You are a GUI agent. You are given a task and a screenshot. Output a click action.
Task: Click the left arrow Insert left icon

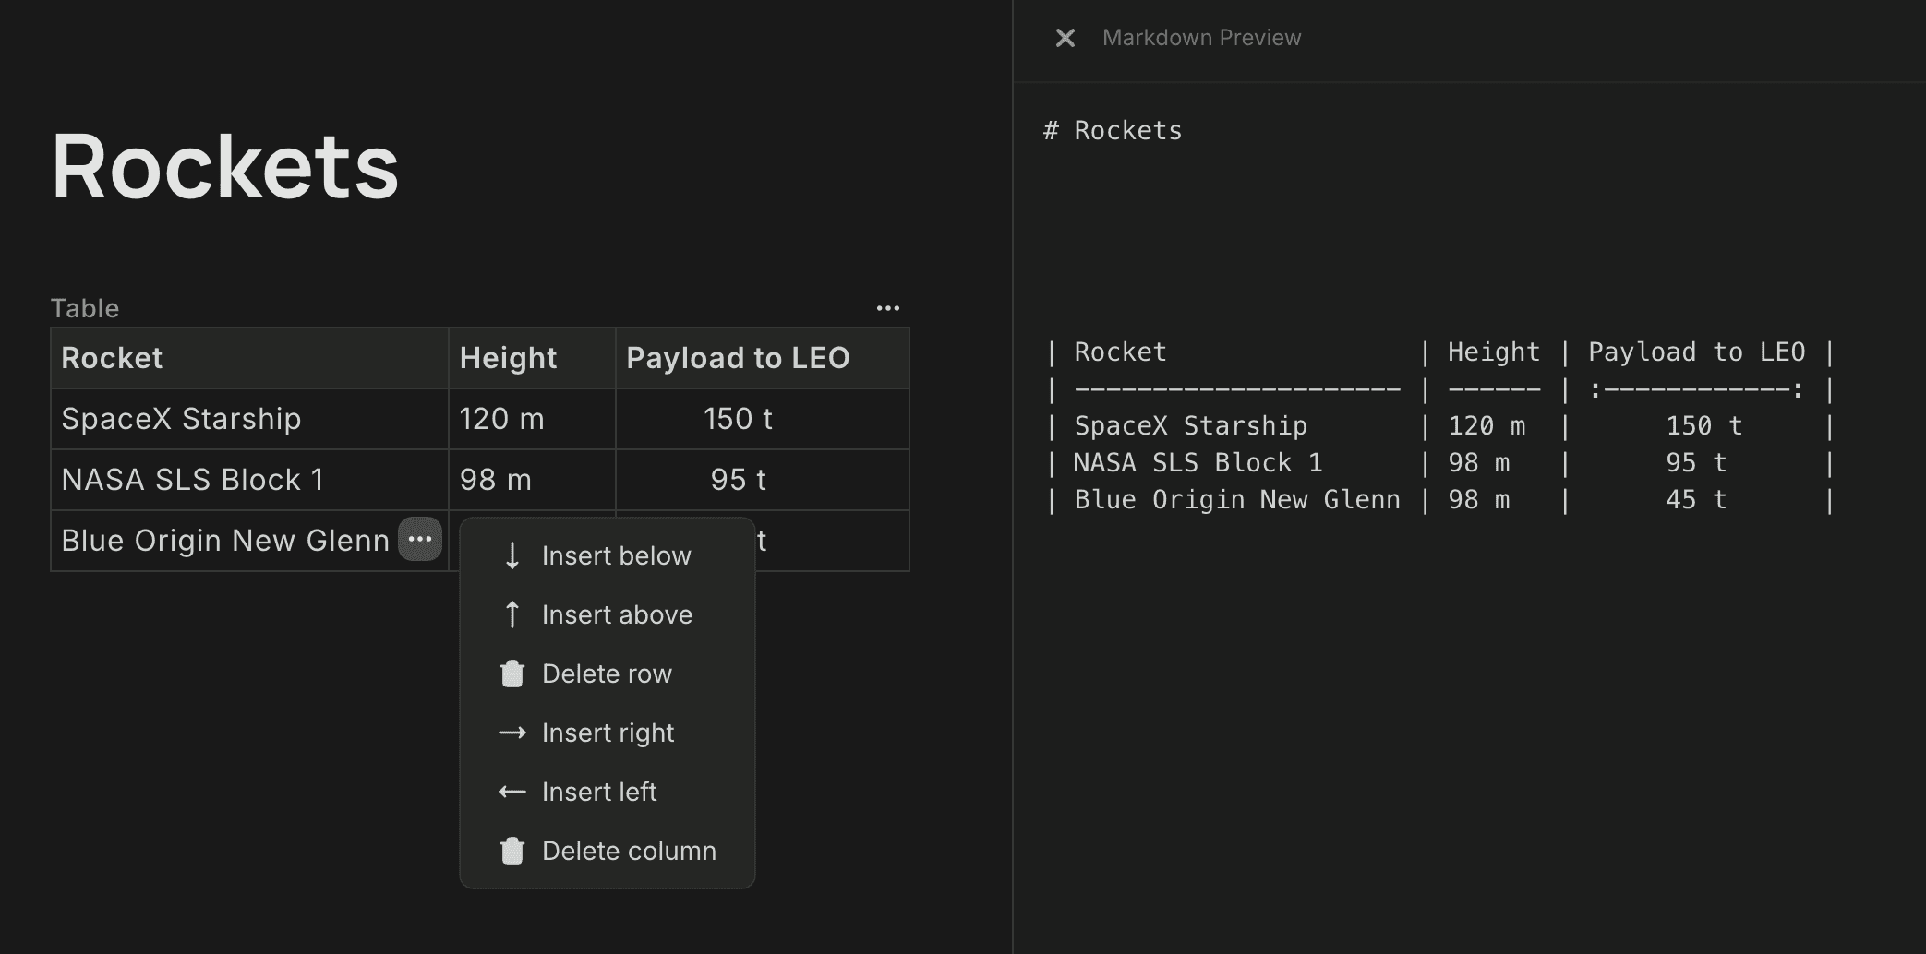tap(512, 792)
